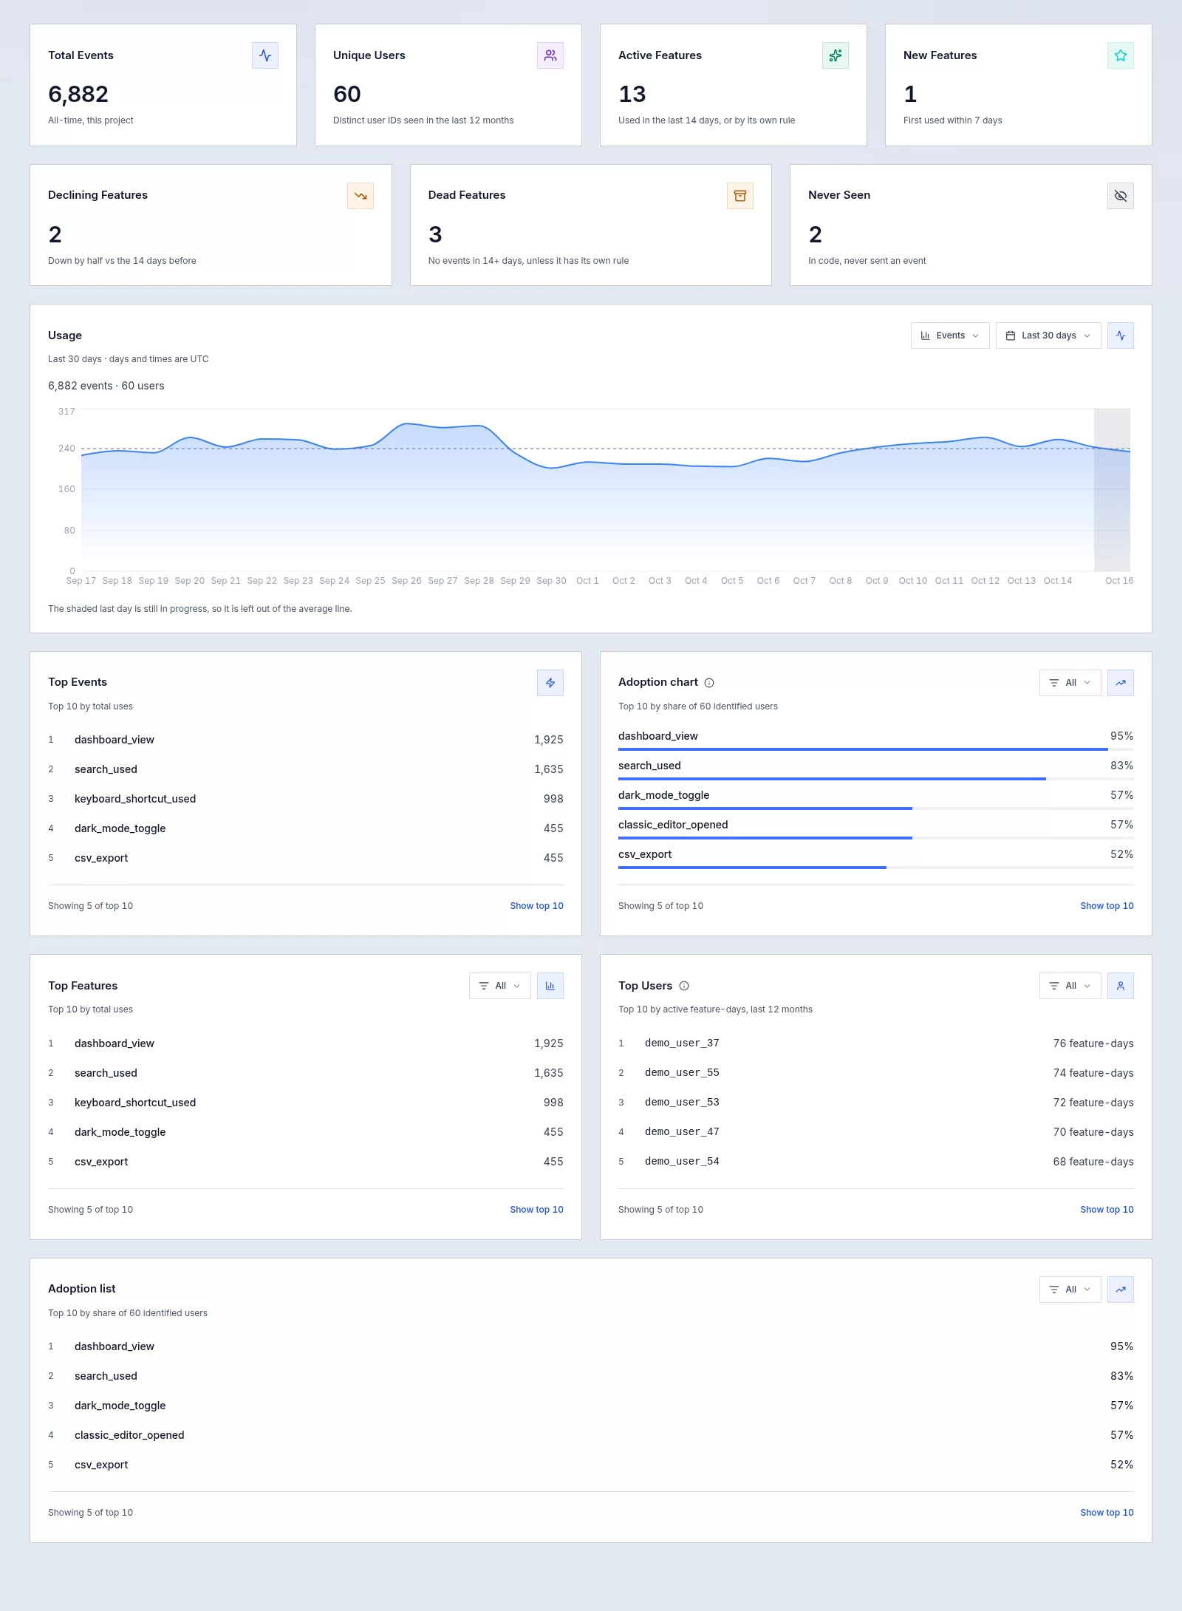Click the Top Users person icon
1182x1611 pixels.
(1121, 986)
